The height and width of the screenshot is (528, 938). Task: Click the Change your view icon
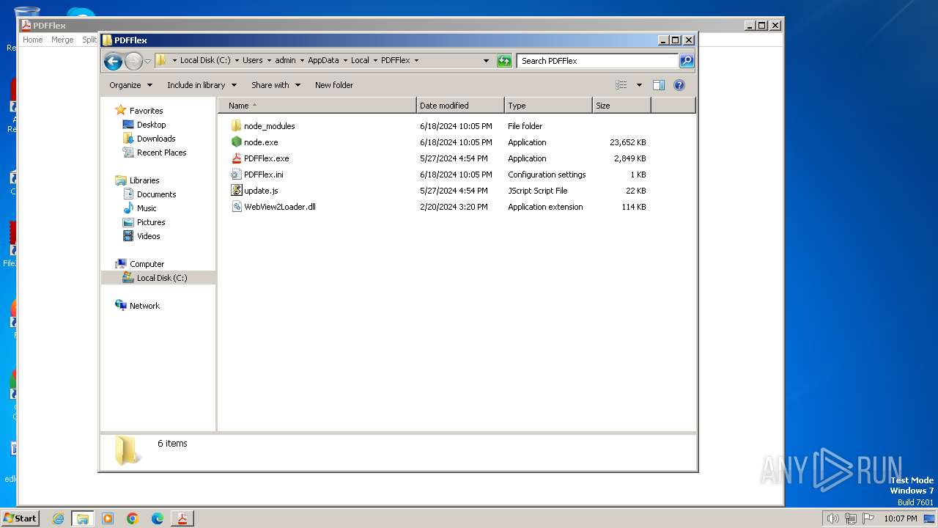click(x=621, y=85)
